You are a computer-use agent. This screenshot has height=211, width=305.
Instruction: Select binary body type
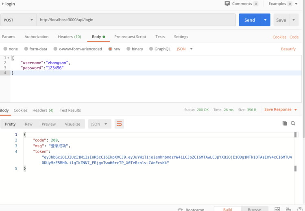click(128, 49)
